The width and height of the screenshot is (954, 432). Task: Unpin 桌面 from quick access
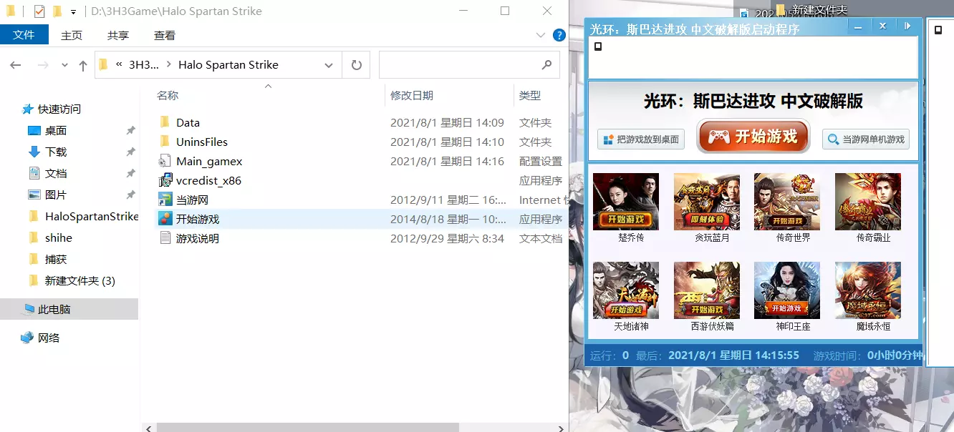(x=130, y=131)
